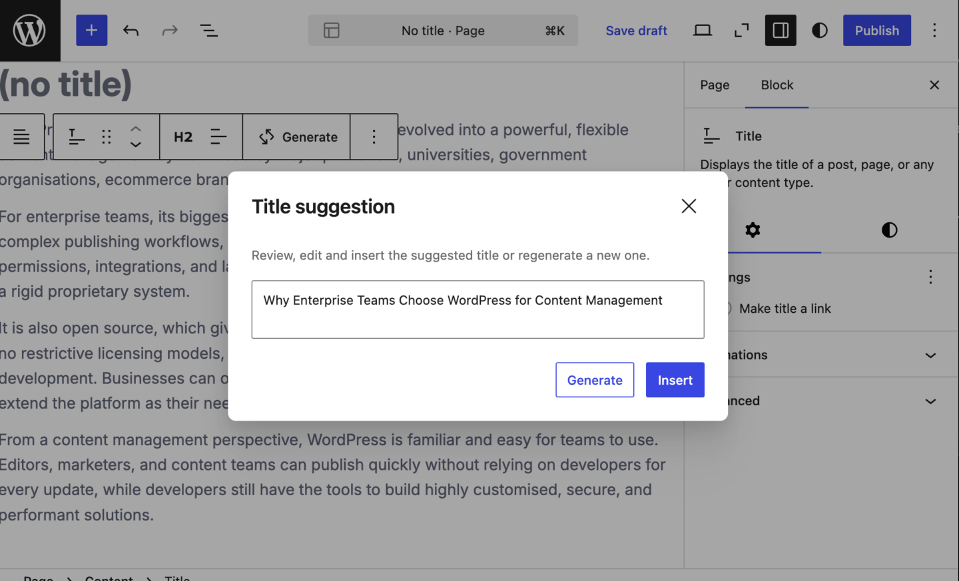
Task: Click the Title icon in the sidebar block card
Action: point(711,136)
